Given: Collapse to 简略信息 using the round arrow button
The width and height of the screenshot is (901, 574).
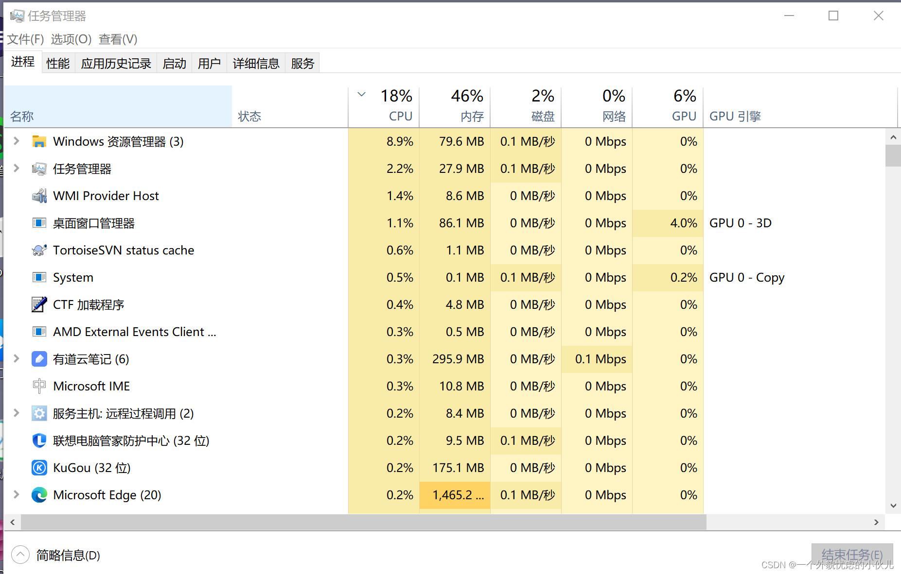Looking at the screenshot, I should 20,555.
